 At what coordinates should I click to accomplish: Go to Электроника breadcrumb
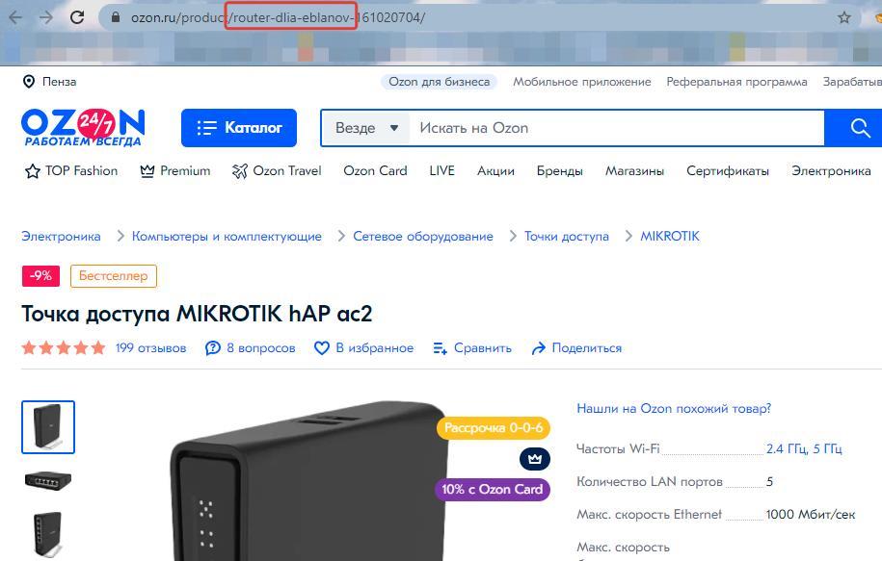[61, 237]
